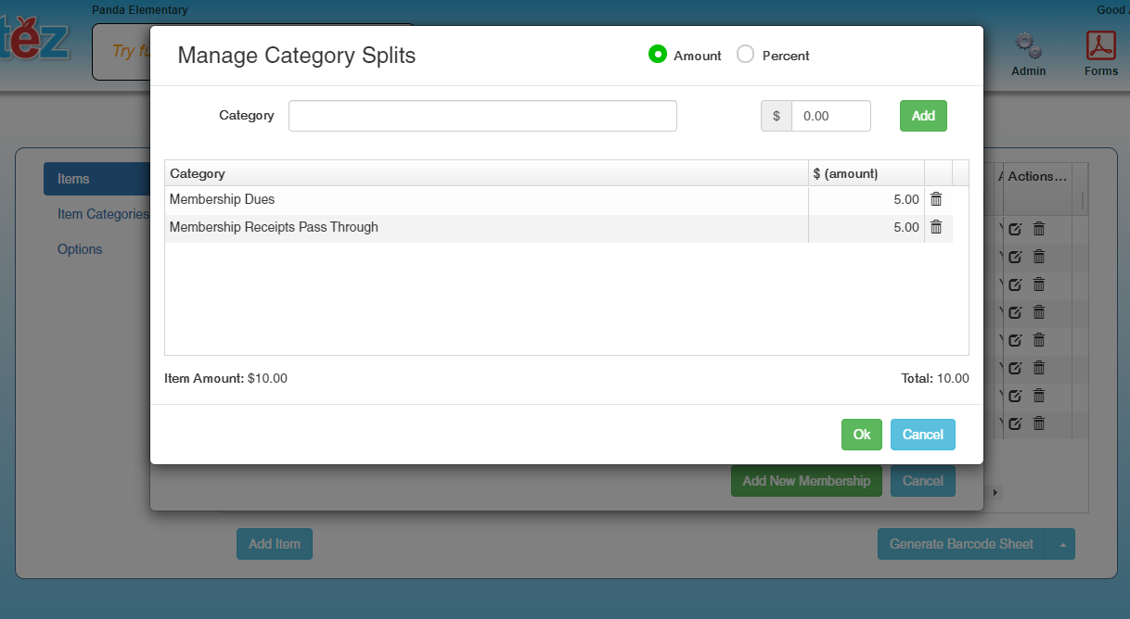The width and height of the screenshot is (1130, 619).
Task: Delete the Membership Receipts Pass Through row
Action: click(936, 227)
